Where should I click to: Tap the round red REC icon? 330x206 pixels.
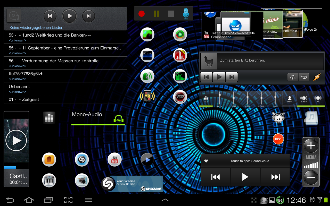coord(278,139)
